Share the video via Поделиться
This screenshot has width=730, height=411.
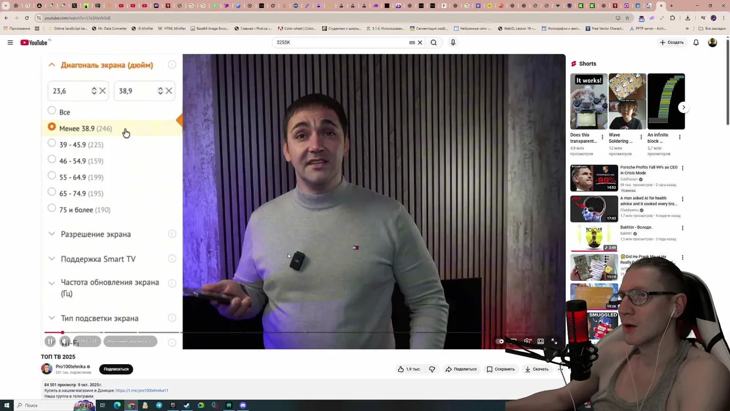pos(461,369)
